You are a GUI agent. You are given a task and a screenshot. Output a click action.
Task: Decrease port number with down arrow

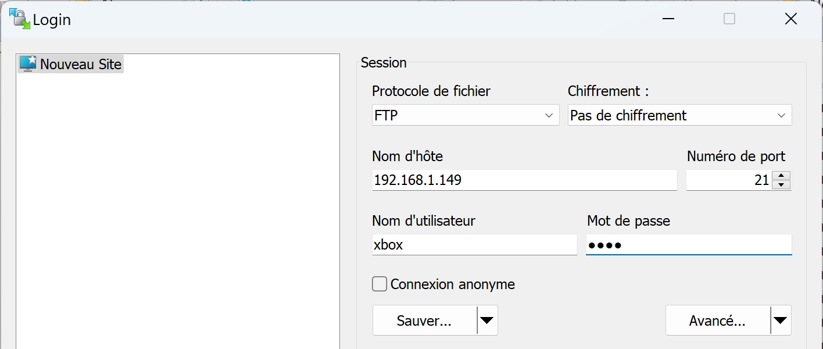(782, 185)
